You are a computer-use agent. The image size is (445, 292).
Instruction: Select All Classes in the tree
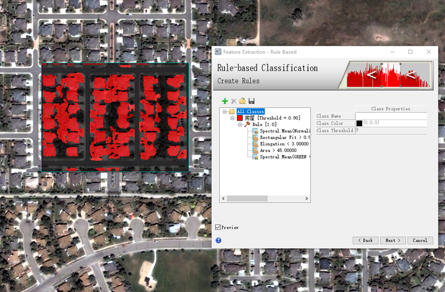tap(250, 111)
